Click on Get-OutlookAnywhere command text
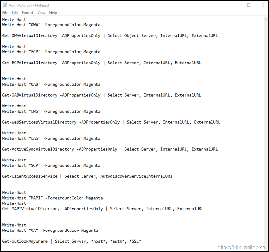This screenshot has width=269, height=252. click(x=24, y=241)
